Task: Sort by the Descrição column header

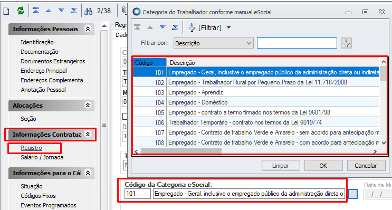Action: click(273, 62)
